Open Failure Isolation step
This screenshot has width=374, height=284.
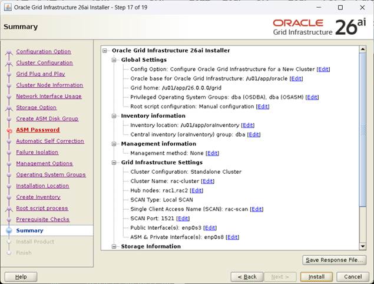tap(37, 152)
